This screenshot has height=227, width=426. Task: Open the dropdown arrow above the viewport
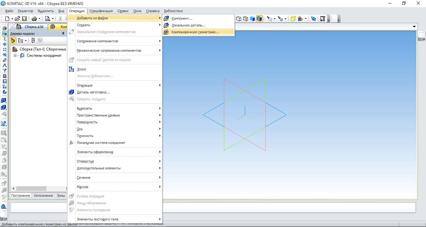(414, 27)
